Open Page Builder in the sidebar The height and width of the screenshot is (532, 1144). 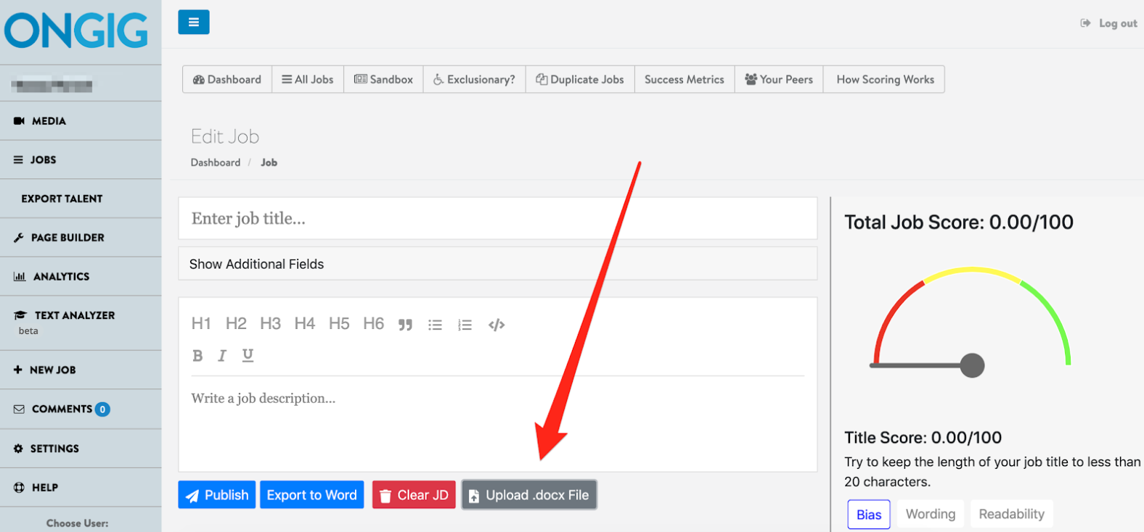[81, 238]
